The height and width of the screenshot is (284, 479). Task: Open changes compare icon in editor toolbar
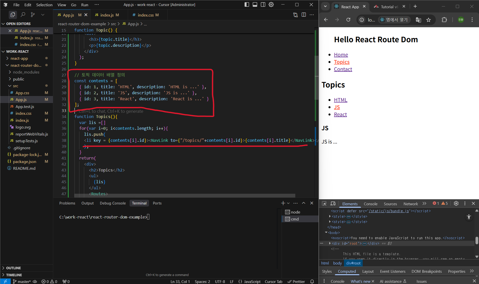296,15
